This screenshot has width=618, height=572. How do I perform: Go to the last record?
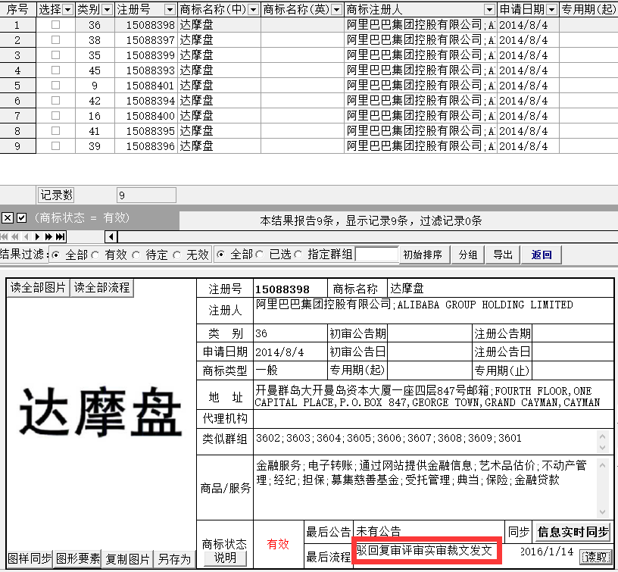[x=60, y=236]
